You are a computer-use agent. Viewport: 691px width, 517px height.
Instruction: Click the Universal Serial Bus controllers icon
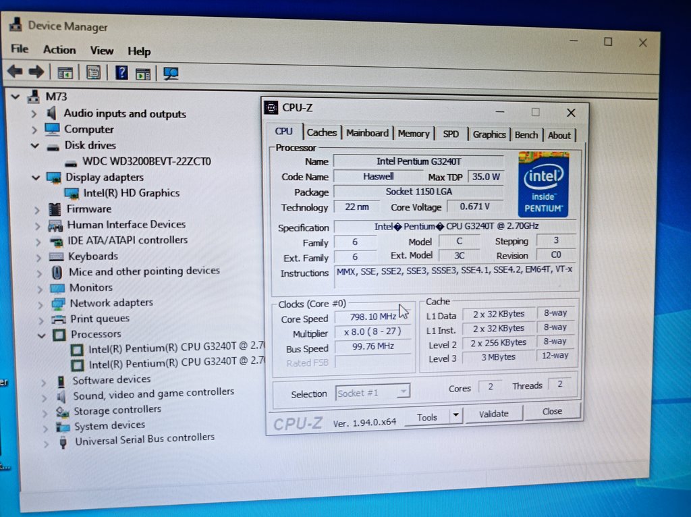63,442
